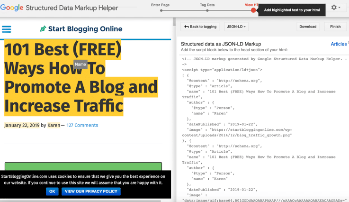Open the settings gear menu
Viewport: 349px width, 202px height.
point(336,8)
